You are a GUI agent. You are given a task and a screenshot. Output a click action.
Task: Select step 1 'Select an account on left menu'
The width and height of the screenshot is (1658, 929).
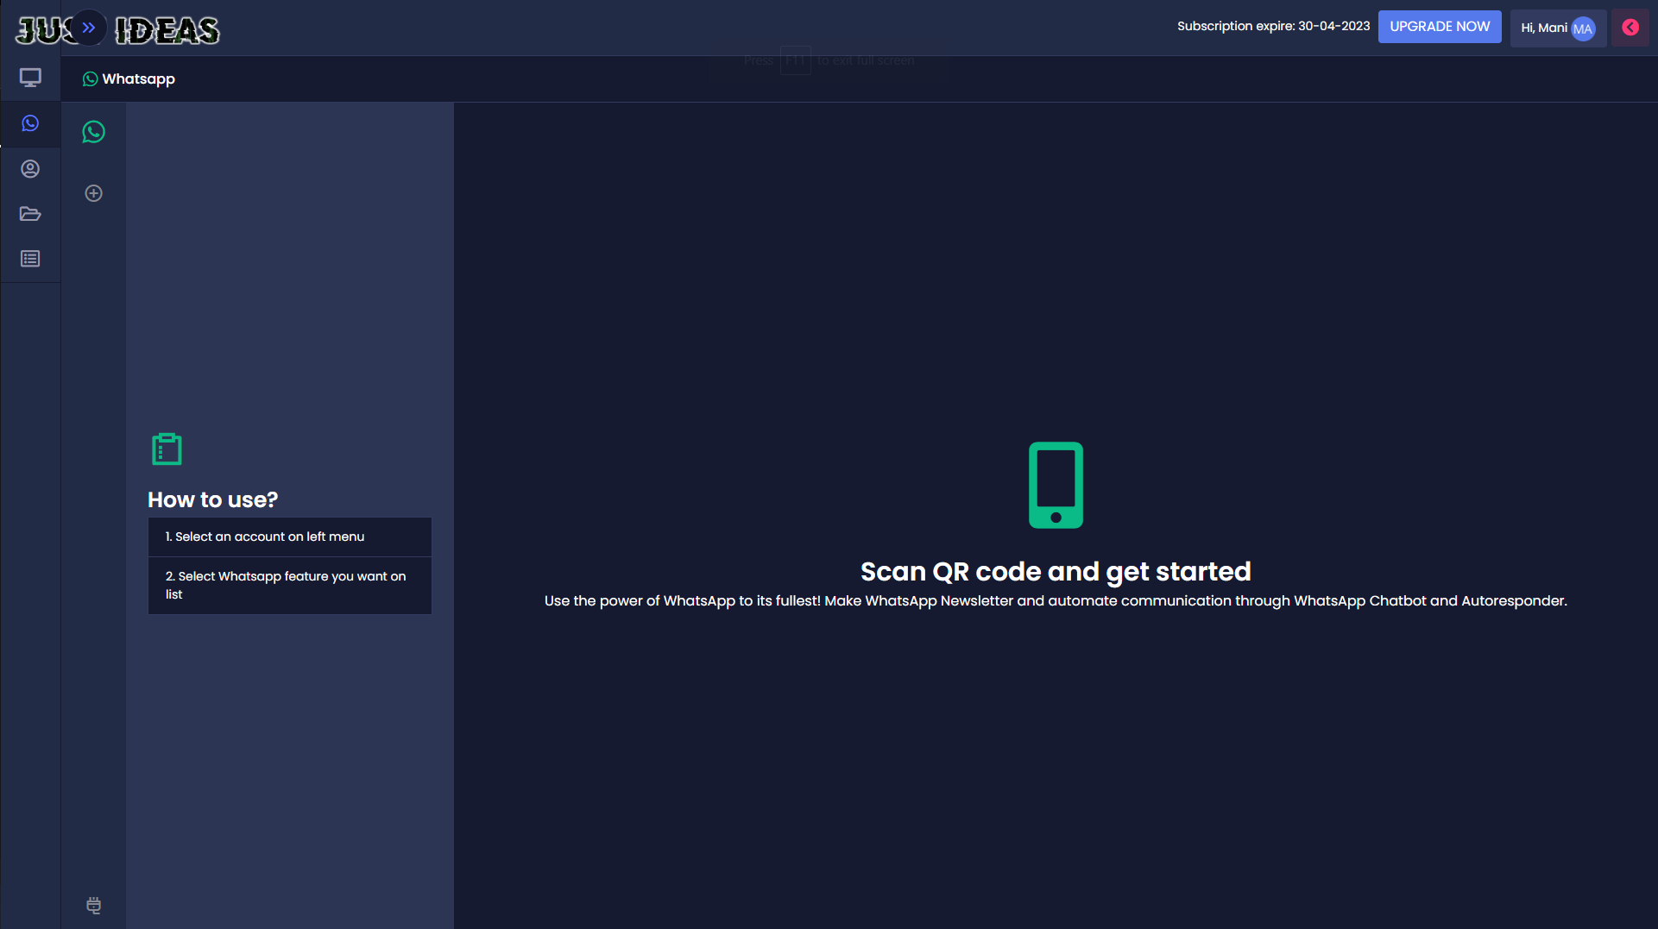tap(290, 537)
